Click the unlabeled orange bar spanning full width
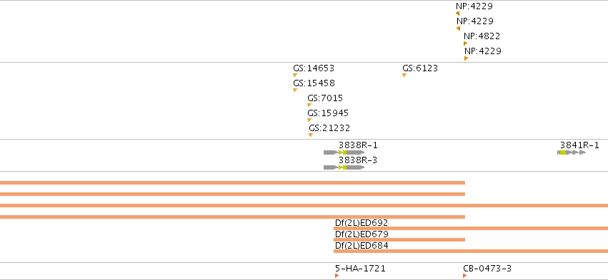Image resolution: width=608 pixels, height=280 pixels. point(304,206)
